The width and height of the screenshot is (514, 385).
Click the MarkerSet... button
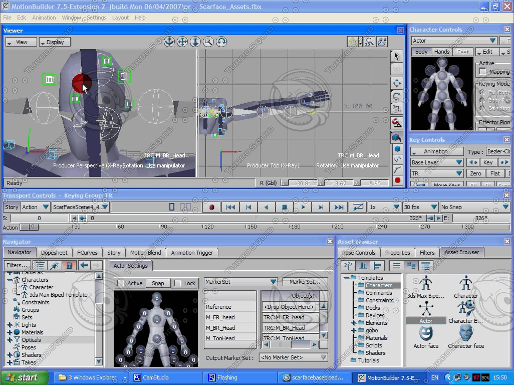coord(305,282)
